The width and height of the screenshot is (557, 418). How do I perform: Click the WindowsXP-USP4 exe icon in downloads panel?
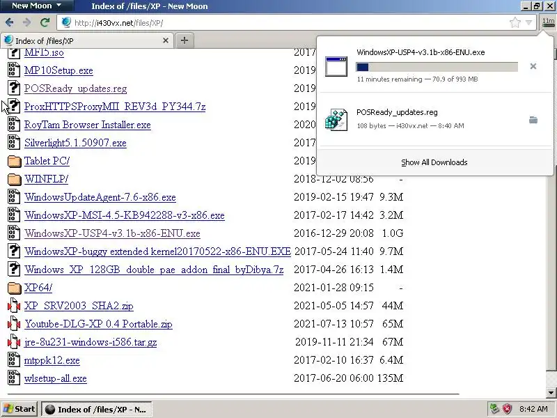coord(336,66)
